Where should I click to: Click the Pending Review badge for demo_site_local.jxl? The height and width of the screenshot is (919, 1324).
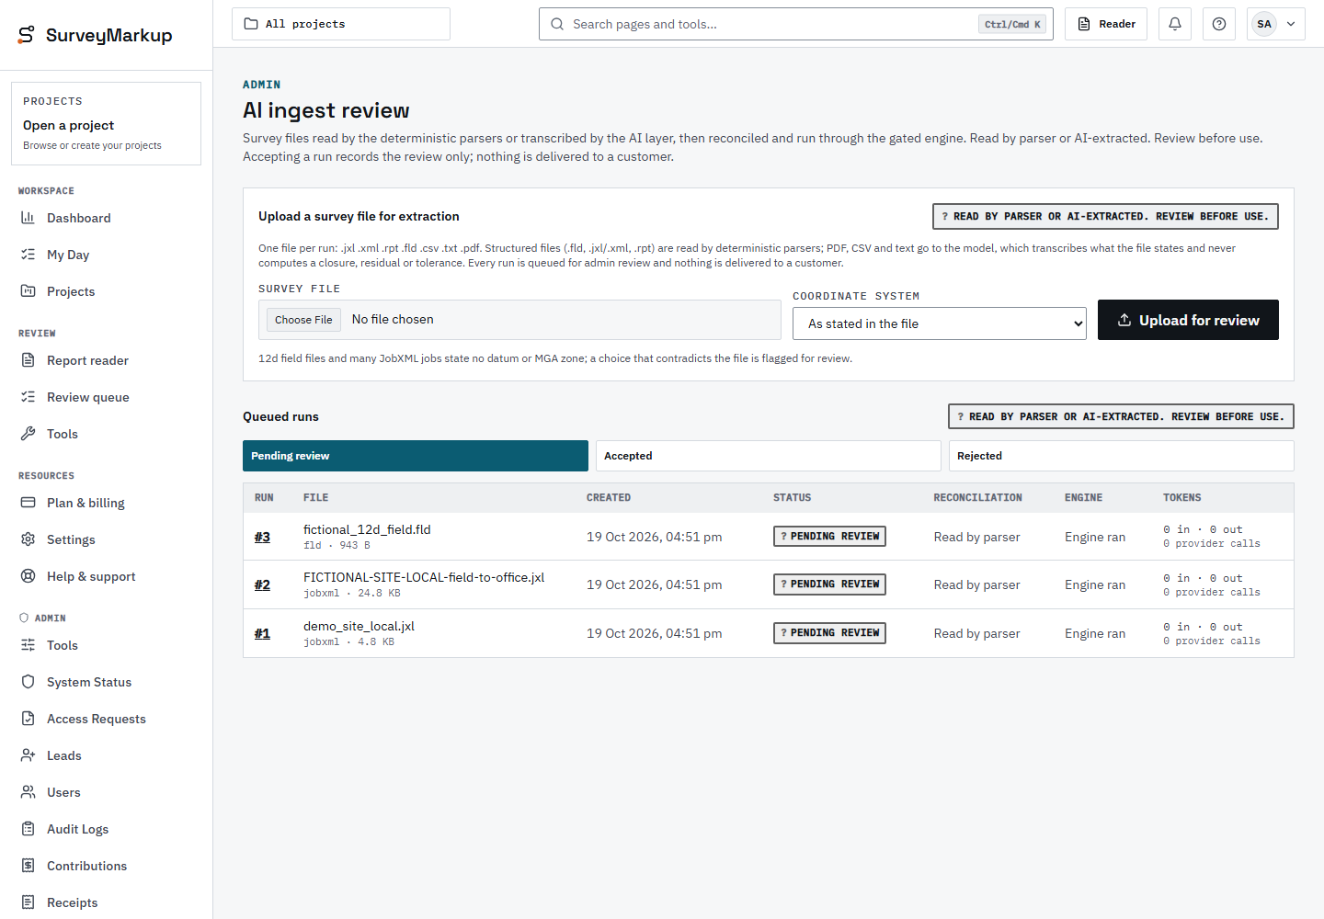[829, 633]
